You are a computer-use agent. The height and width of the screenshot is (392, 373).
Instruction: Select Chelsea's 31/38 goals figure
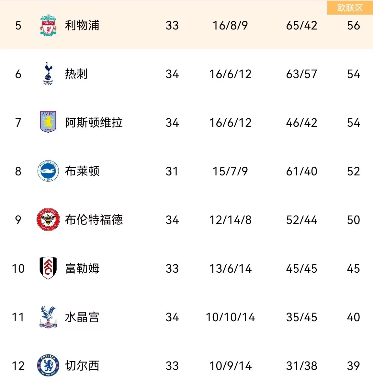[x=301, y=366]
